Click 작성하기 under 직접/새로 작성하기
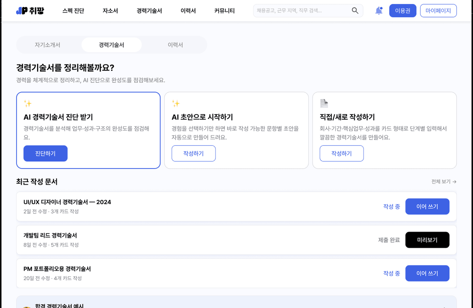This screenshot has width=473, height=308. coord(342,153)
